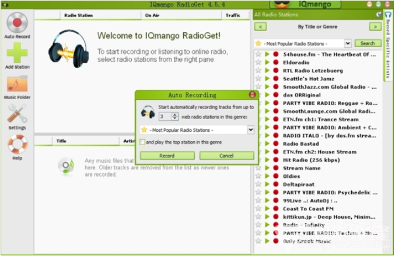Star kittikun.jp Deep House as favorite
This screenshot has height=256, width=395.
pos(258,217)
